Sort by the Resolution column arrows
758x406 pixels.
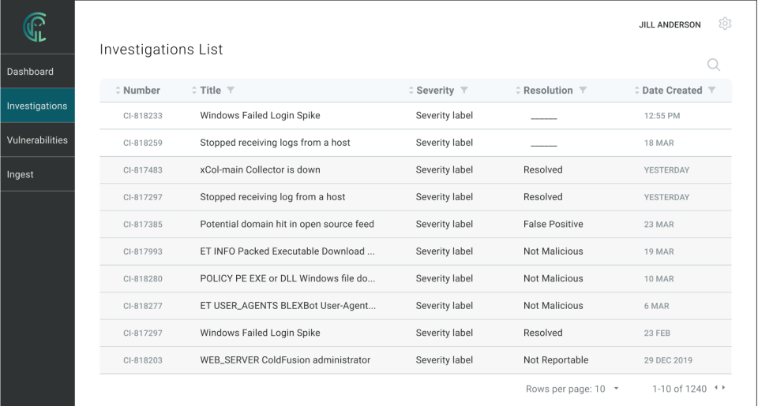click(x=518, y=91)
